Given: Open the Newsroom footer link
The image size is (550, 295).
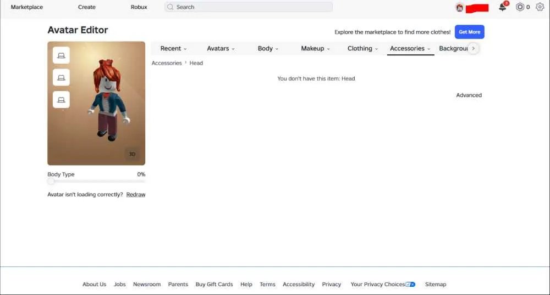Looking at the screenshot, I should (147, 285).
